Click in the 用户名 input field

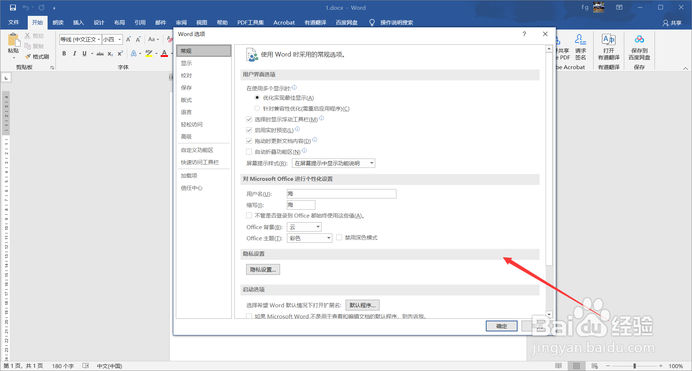[x=342, y=194]
